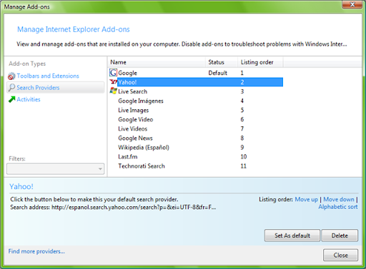Sort by the Status column header

coord(222,62)
